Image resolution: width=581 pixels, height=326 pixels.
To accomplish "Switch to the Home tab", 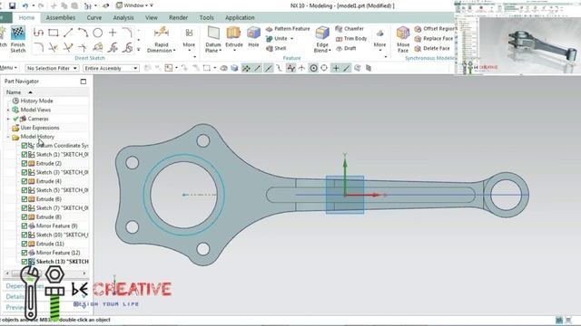I will pos(26,18).
